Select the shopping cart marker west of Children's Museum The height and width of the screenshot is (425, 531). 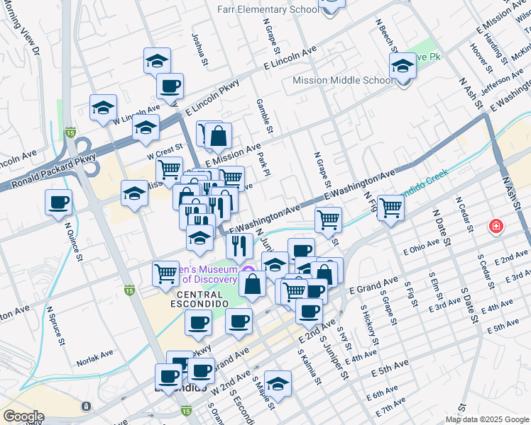(166, 275)
